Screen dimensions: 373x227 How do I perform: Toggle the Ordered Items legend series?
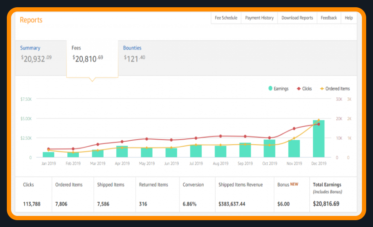(x=335, y=89)
